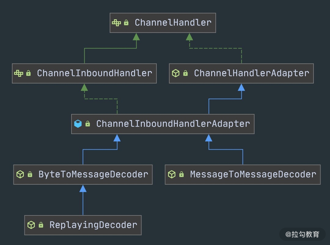
Task: Click the ChannelHandlerAdapter class icon
Action: pos(176,73)
